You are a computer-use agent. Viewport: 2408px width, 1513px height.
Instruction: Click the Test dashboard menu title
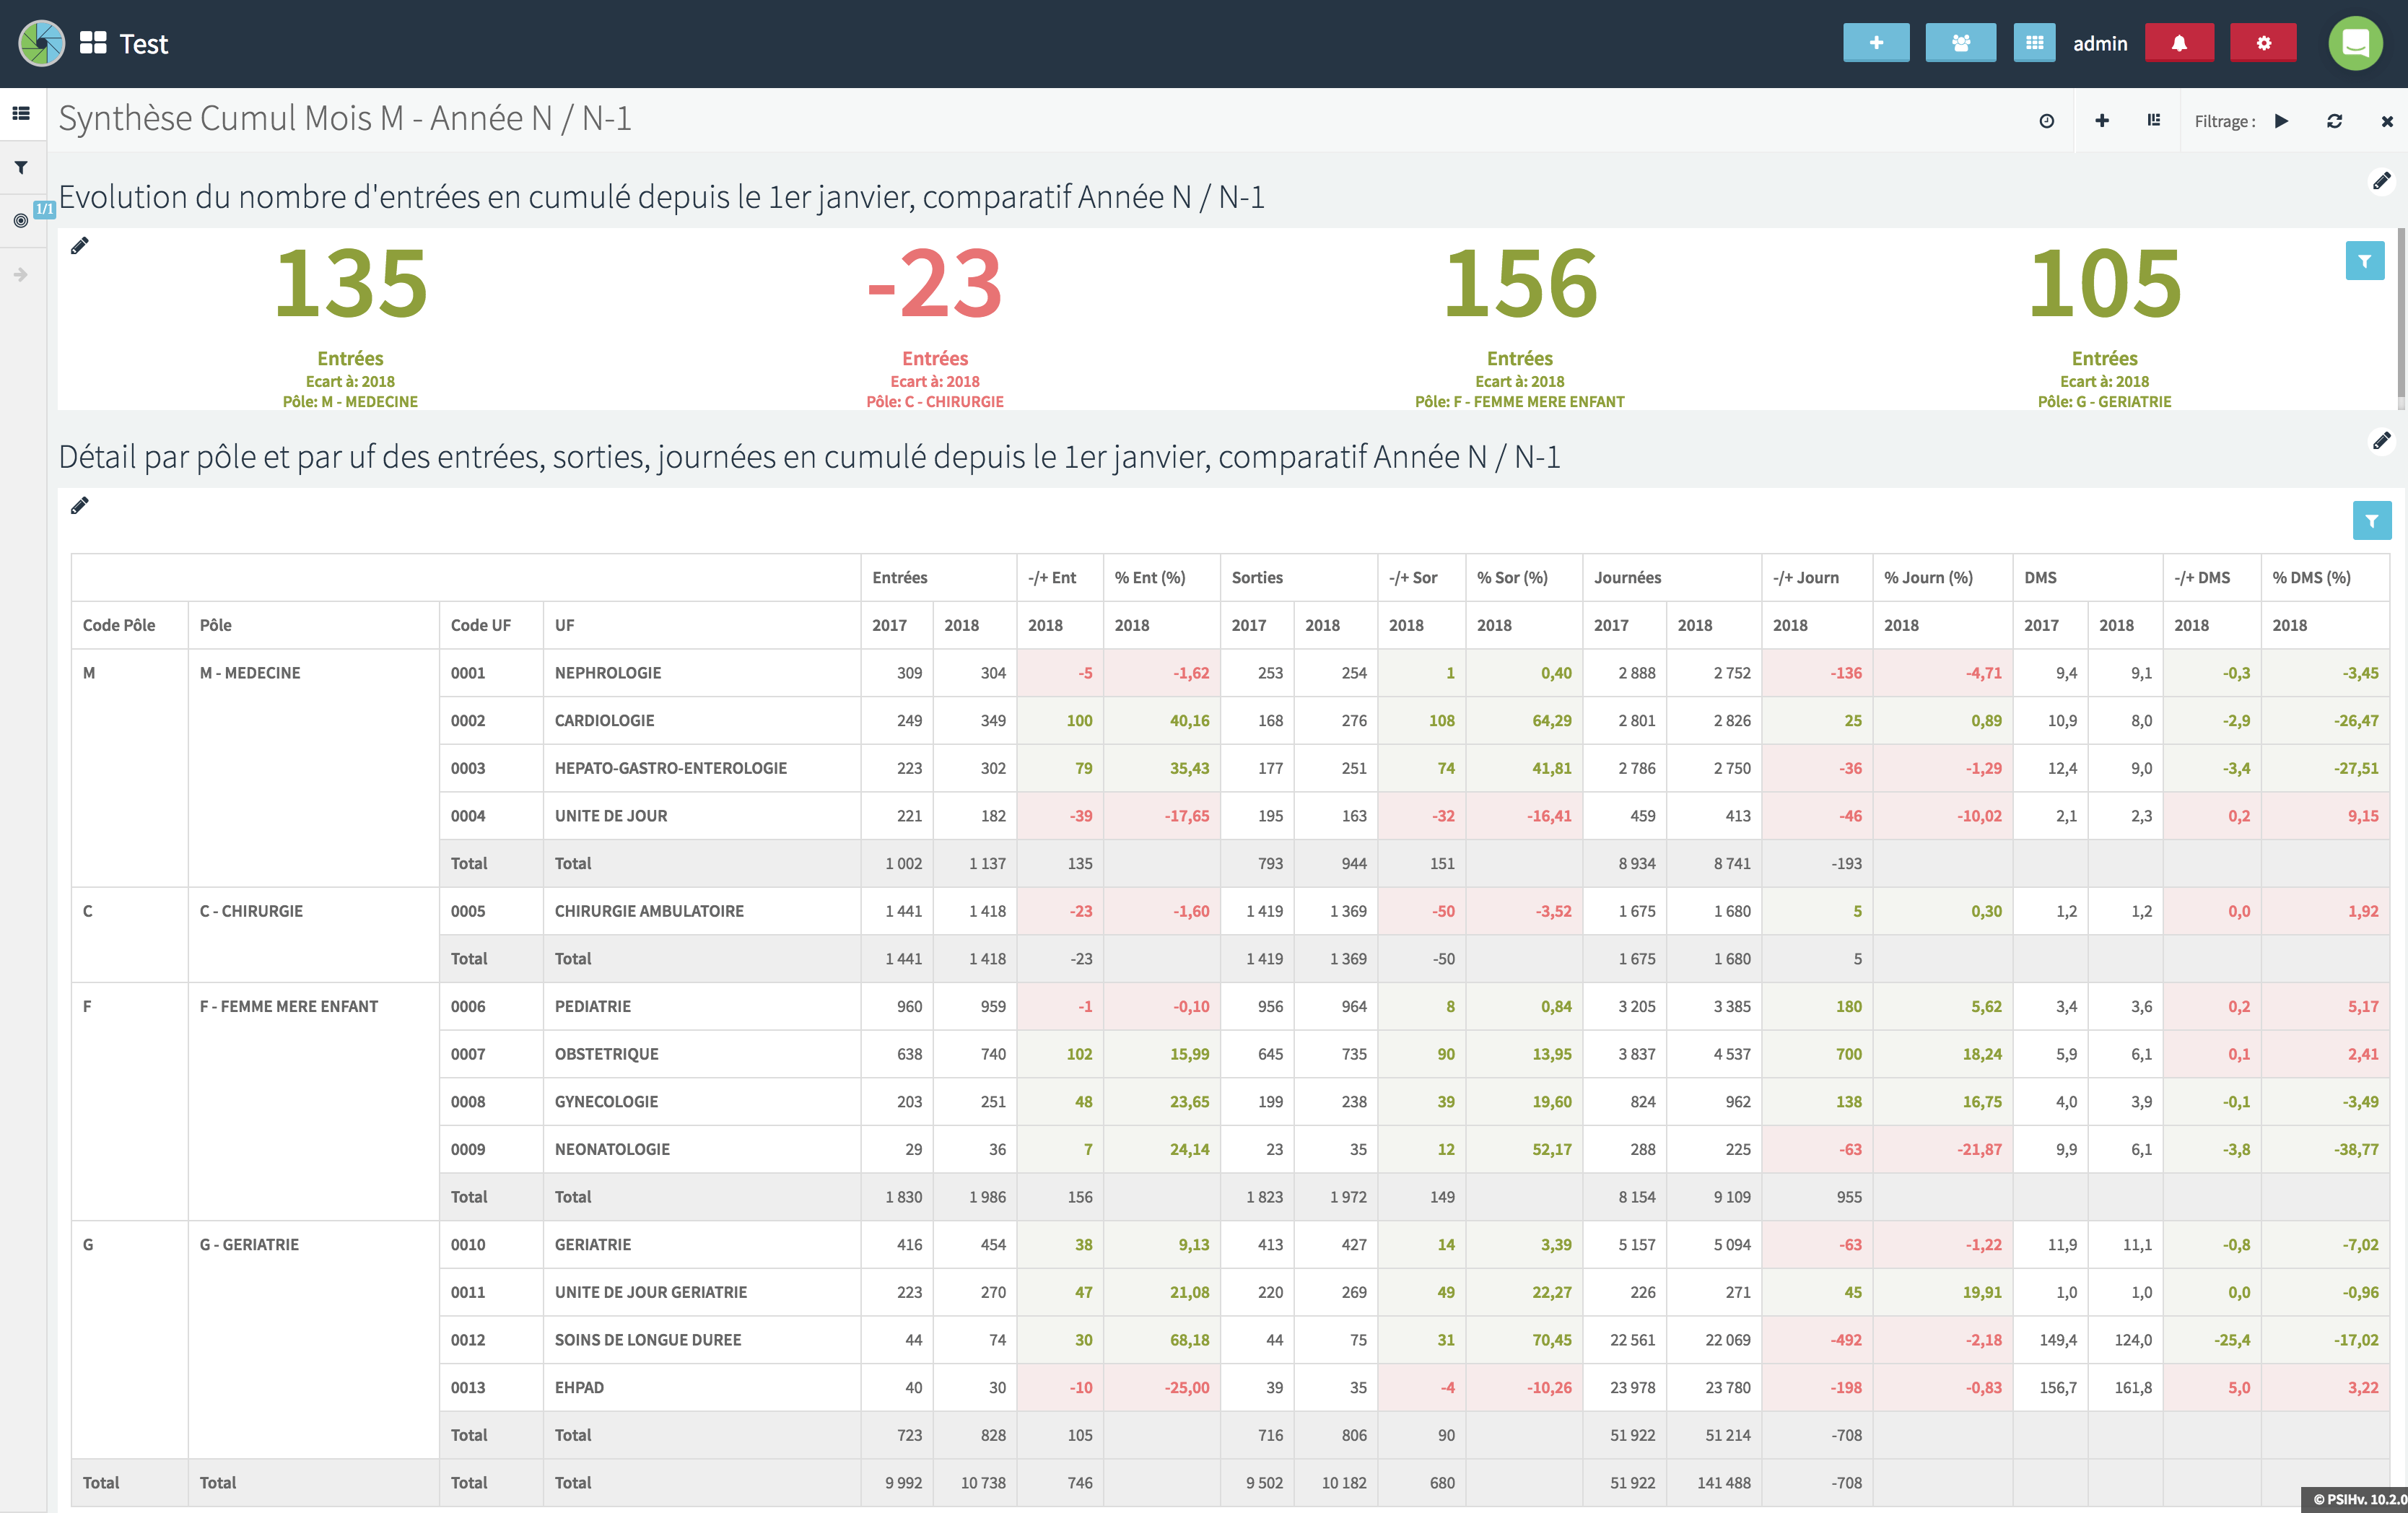click(x=143, y=44)
